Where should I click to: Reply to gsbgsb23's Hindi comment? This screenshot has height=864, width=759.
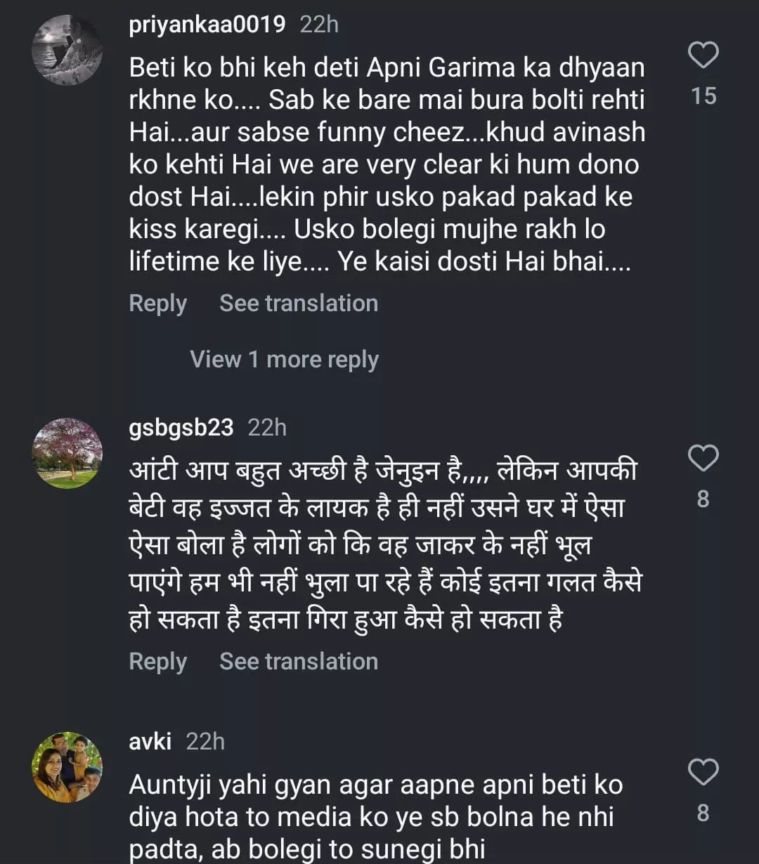point(158,662)
